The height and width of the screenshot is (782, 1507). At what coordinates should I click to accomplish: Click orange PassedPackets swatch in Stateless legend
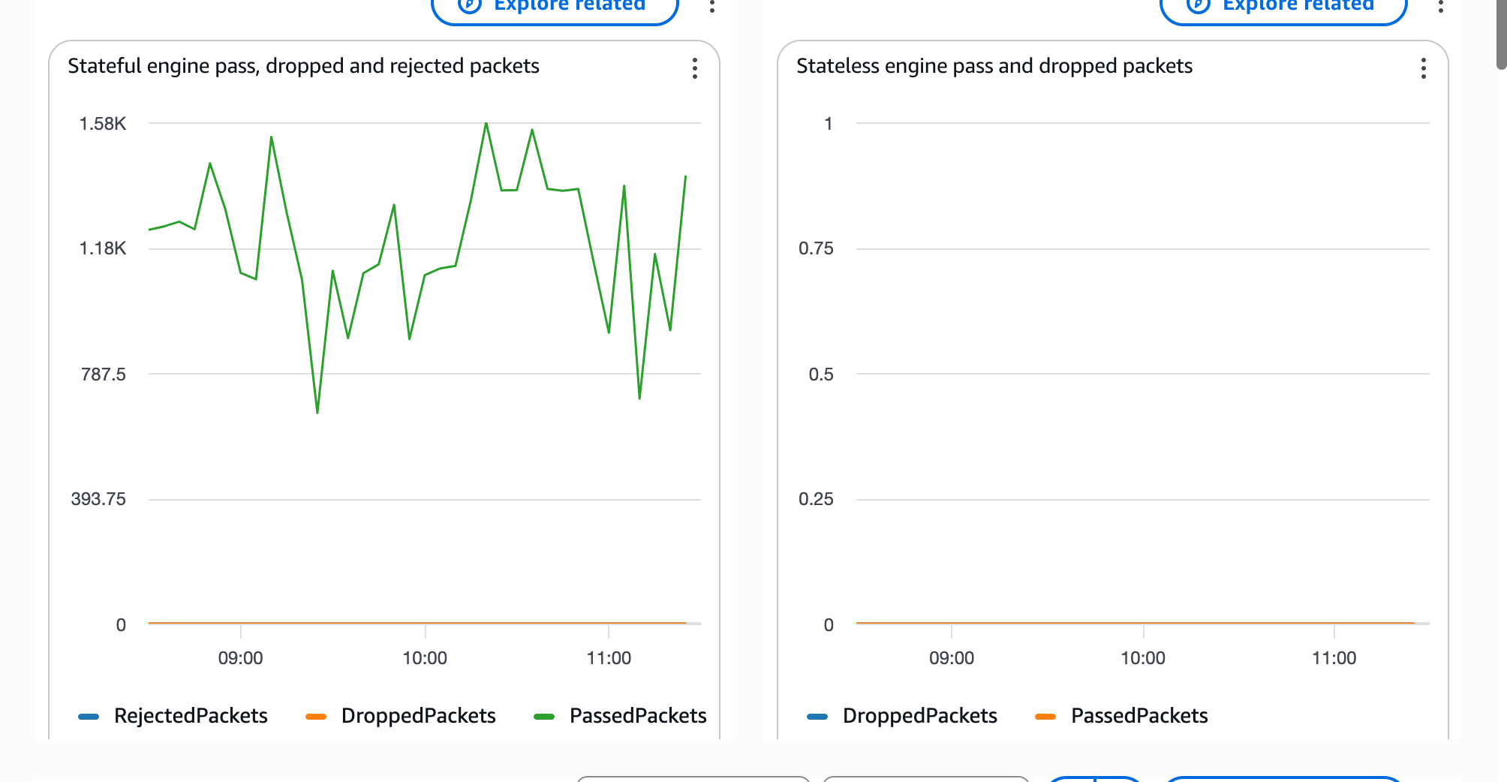(1045, 717)
